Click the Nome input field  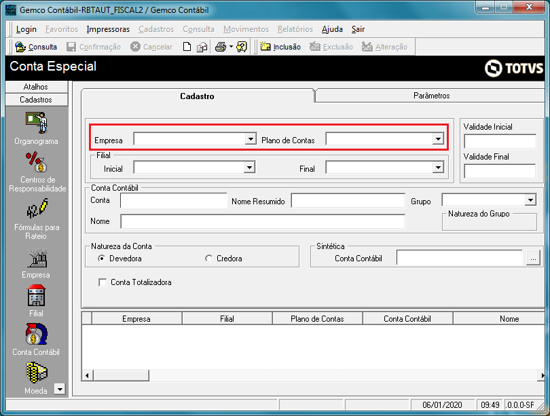click(x=263, y=221)
